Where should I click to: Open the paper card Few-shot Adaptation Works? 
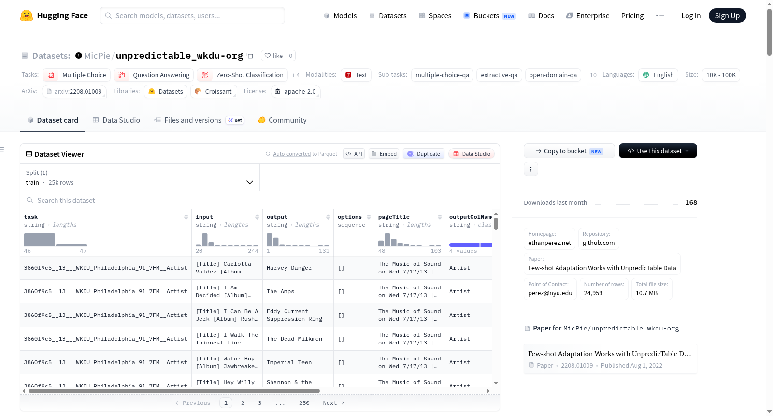coord(610,359)
